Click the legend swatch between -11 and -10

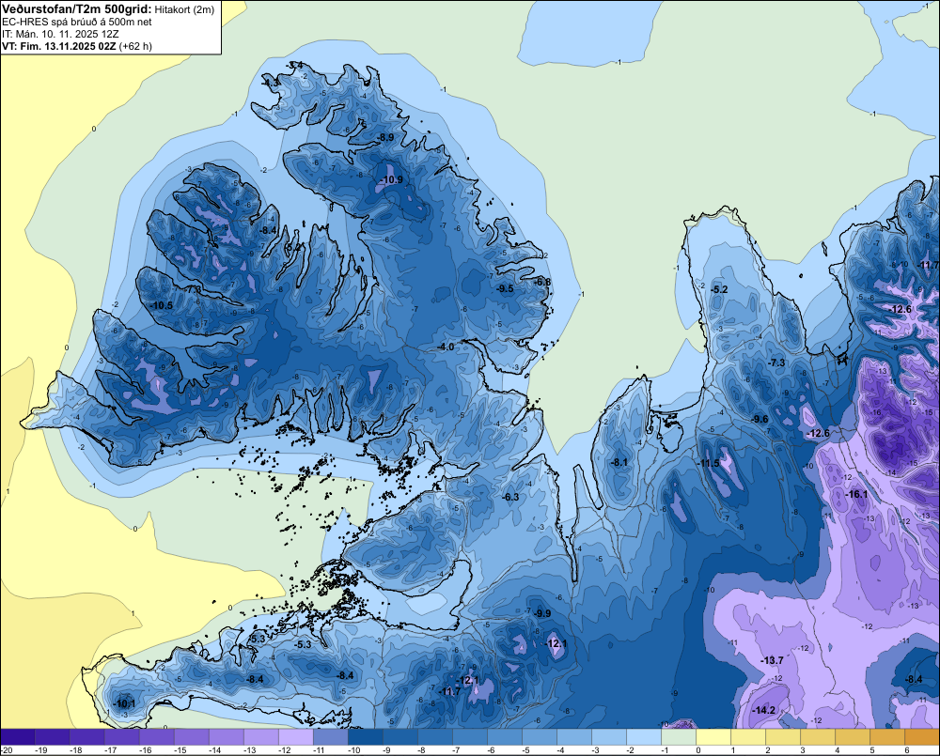point(332,737)
